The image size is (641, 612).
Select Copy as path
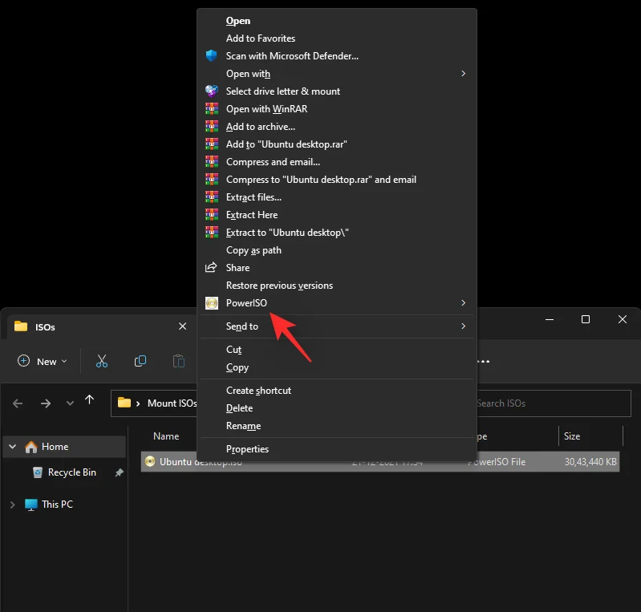click(x=337, y=250)
